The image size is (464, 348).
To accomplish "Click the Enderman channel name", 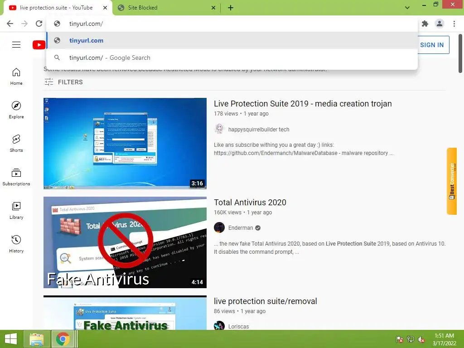I will click(x=241, y=228).
